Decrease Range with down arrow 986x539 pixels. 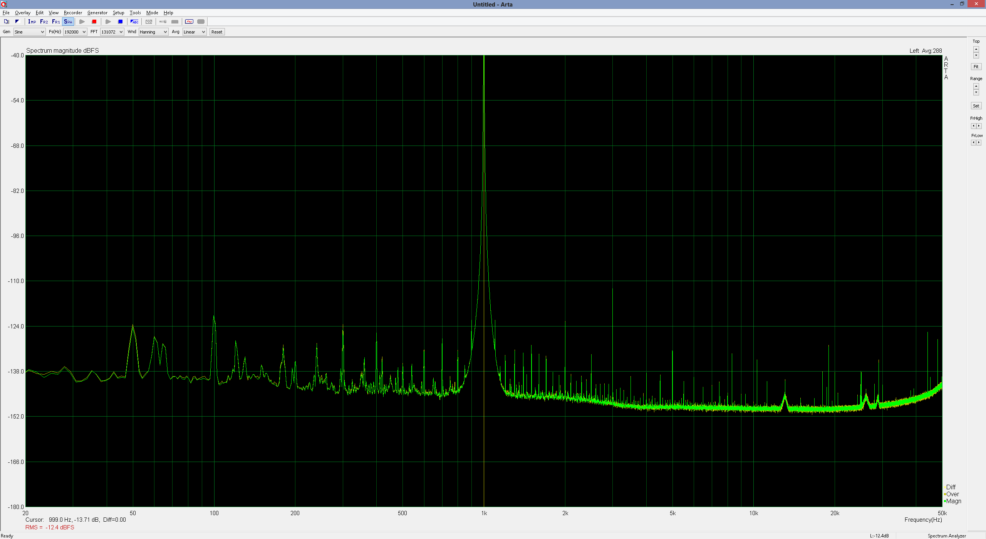click(x=976, y=93)
